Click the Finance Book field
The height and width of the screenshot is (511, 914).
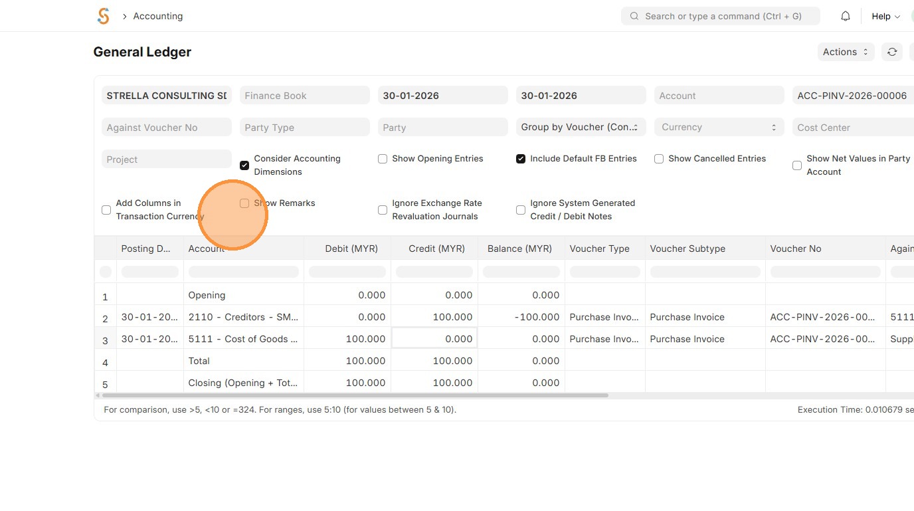[x=304, y=96]
